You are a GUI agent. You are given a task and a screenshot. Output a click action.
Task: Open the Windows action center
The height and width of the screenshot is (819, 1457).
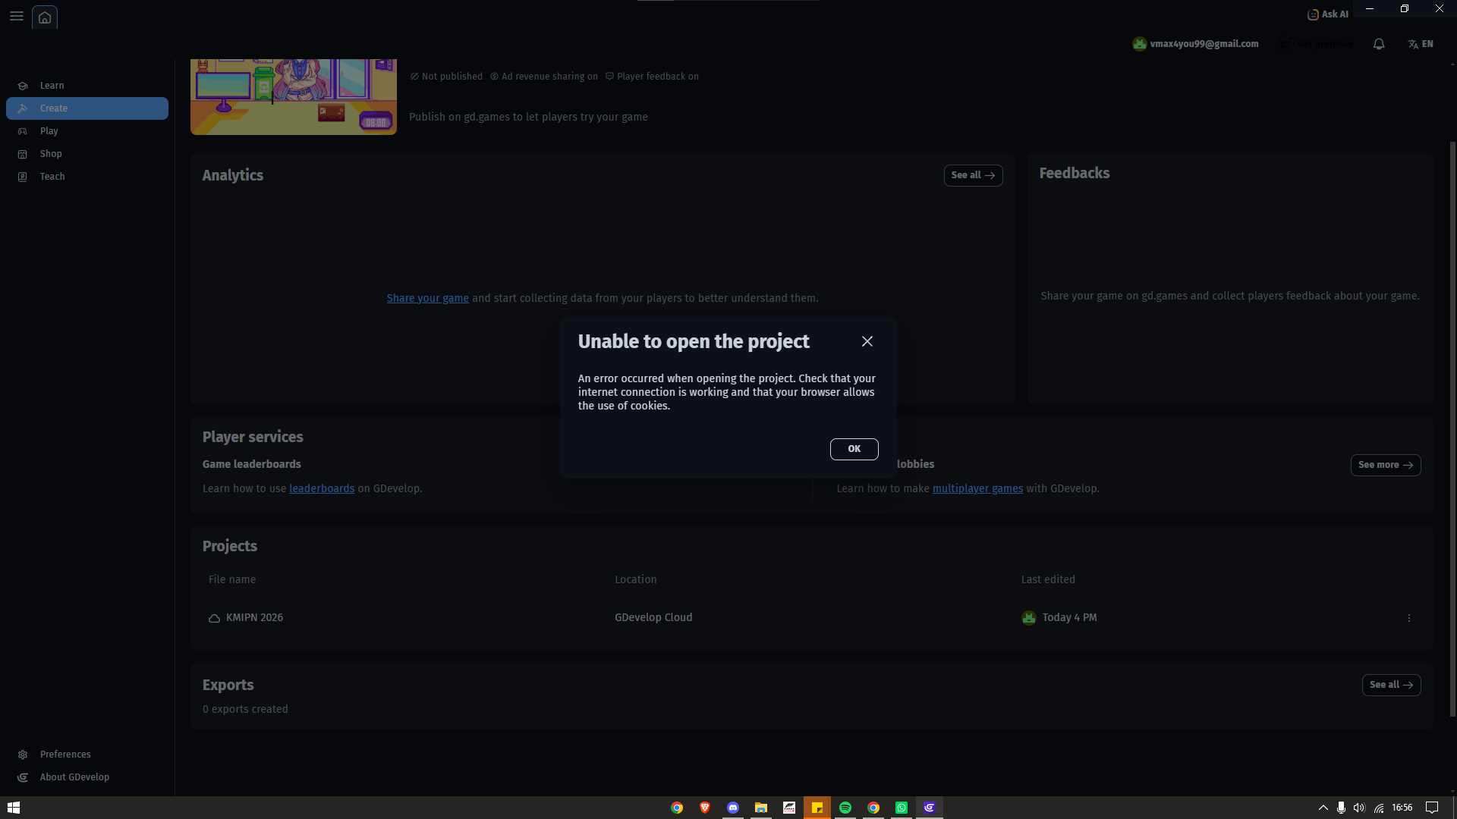[x=1432, y=808]
